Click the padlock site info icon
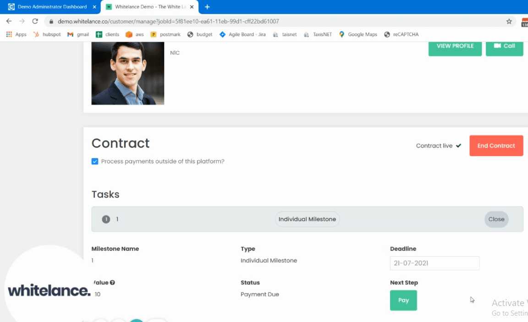This screenshot has width=528, height=322. click(51, 21)
